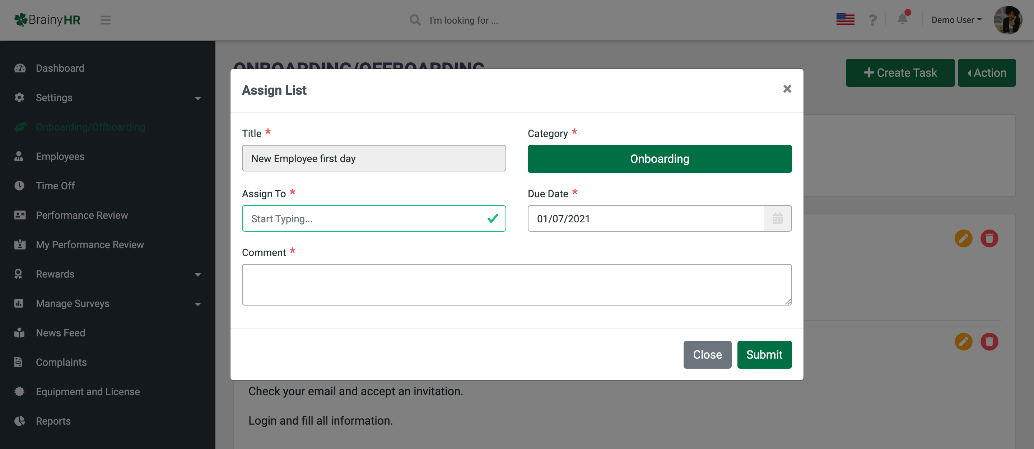Focus the 'I'm looking for' search field
The height and width of the screenshot is (449, 1034).
(463, 20)
